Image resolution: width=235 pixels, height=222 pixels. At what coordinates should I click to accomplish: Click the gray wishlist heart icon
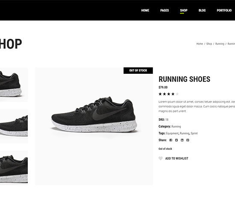[x=161, y=158]
